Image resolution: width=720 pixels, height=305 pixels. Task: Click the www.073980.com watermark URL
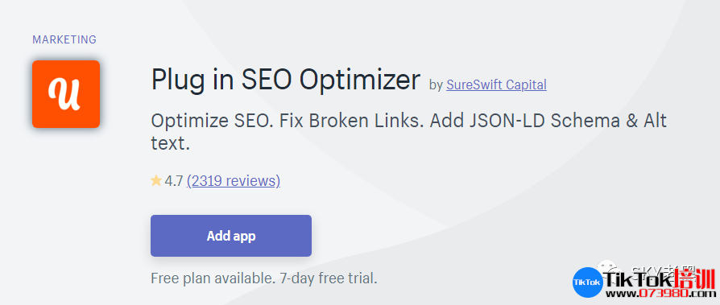point(660,294)
